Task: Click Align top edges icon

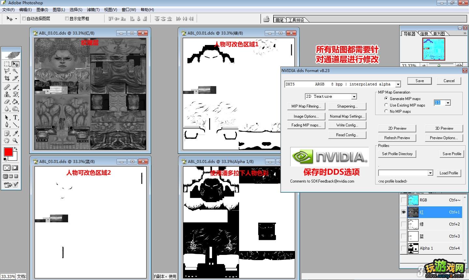Action: (x=111, y=19)
